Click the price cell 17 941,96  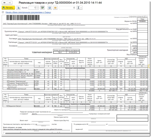pyautogui.click(x=100, y=70)
